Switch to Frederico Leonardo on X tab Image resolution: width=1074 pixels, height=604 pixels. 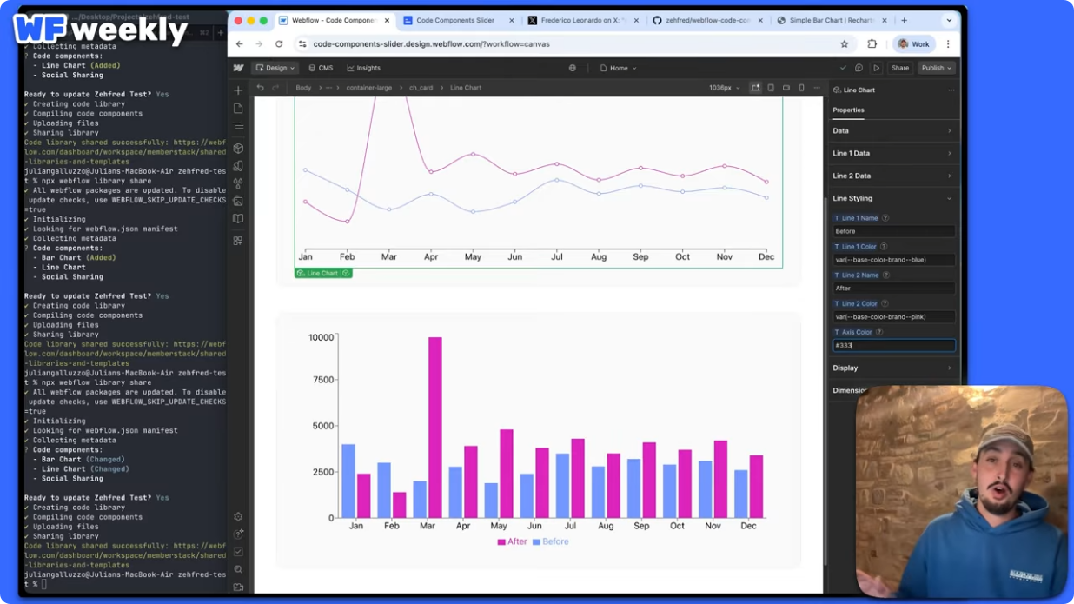click(x=582, y=21)
